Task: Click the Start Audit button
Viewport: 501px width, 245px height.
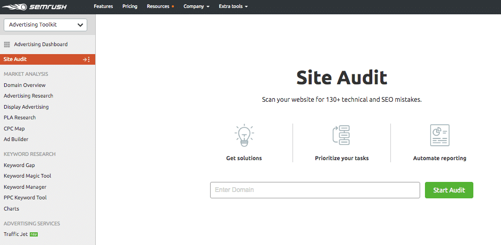Action: [449, 190]
